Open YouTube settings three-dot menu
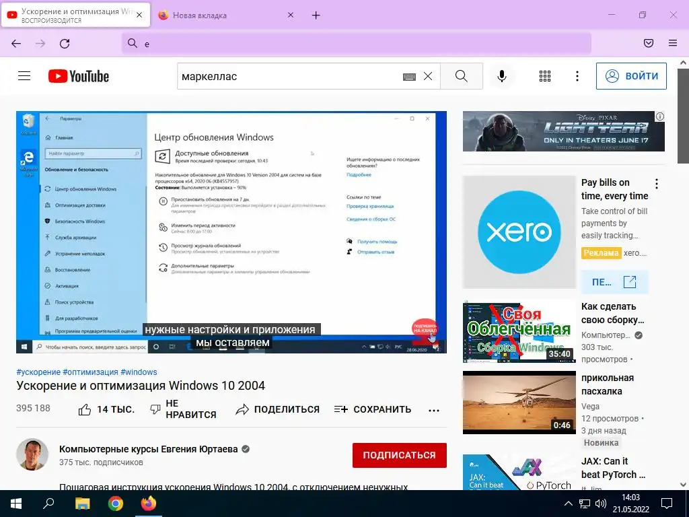689x517 pixels. point(577,76)
